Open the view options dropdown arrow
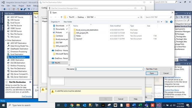Image resolution: width=192 pixels, height=108 pixels. (161, 22)
